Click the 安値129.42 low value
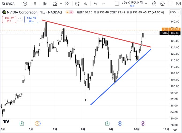Viewport: 182px width, 133px height. click(x=118, y=12)
